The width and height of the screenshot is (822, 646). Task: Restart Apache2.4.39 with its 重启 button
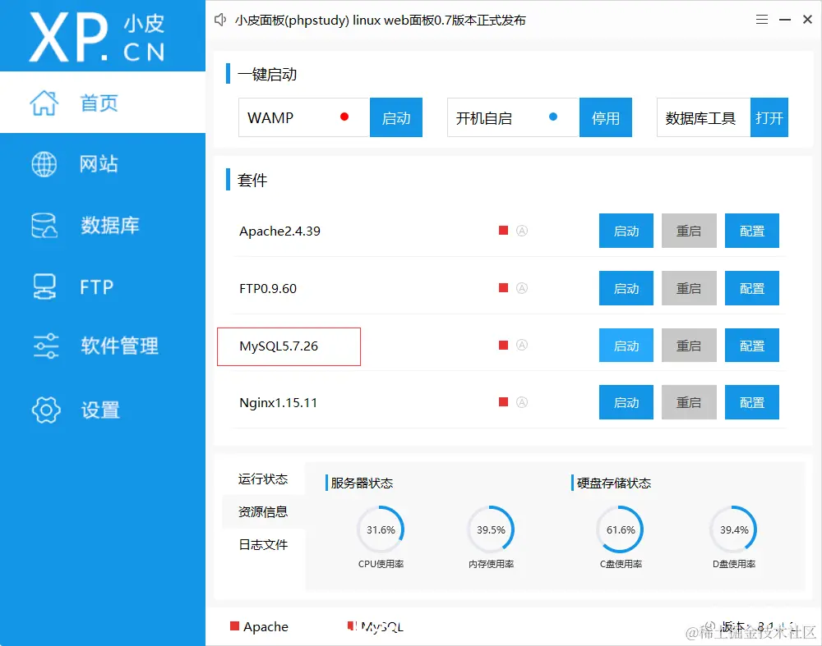(689, 231)
